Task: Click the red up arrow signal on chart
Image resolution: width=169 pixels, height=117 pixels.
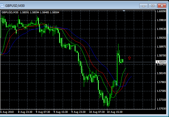Action: pos(129,58)
